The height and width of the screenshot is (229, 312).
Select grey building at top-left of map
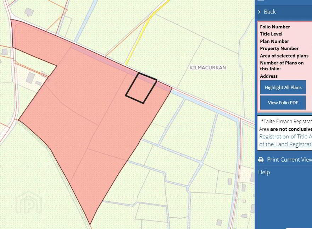click(29, 12)
